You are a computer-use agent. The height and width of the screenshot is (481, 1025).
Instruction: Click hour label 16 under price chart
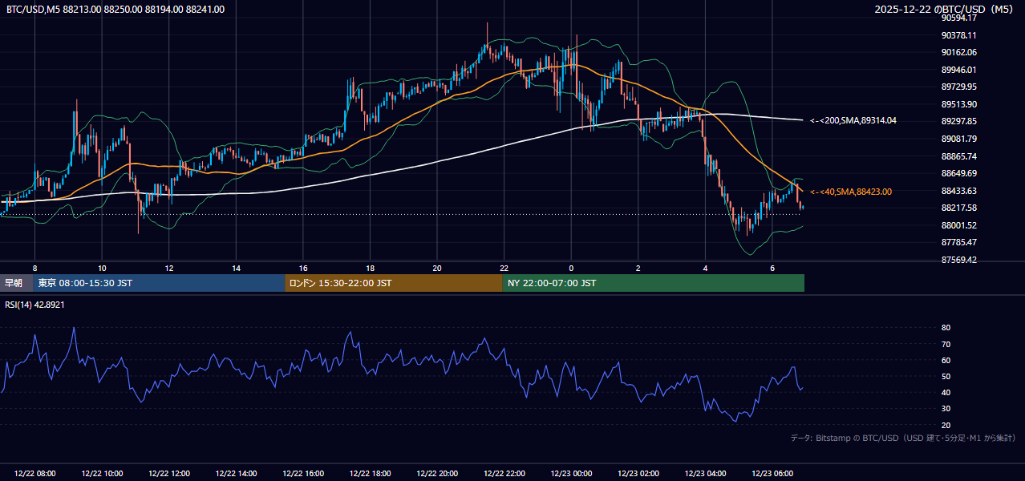tap(302, 267)
